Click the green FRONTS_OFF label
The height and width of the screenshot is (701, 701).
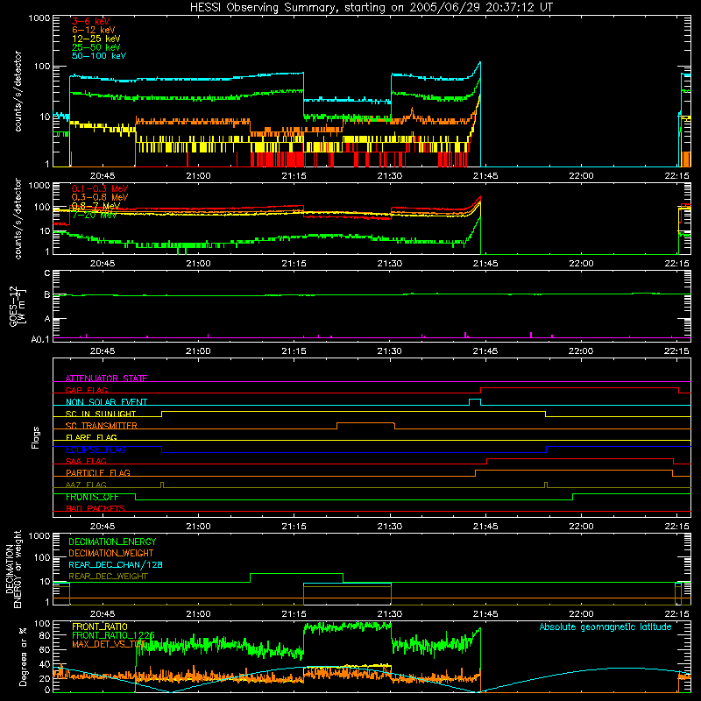[92, 497]
